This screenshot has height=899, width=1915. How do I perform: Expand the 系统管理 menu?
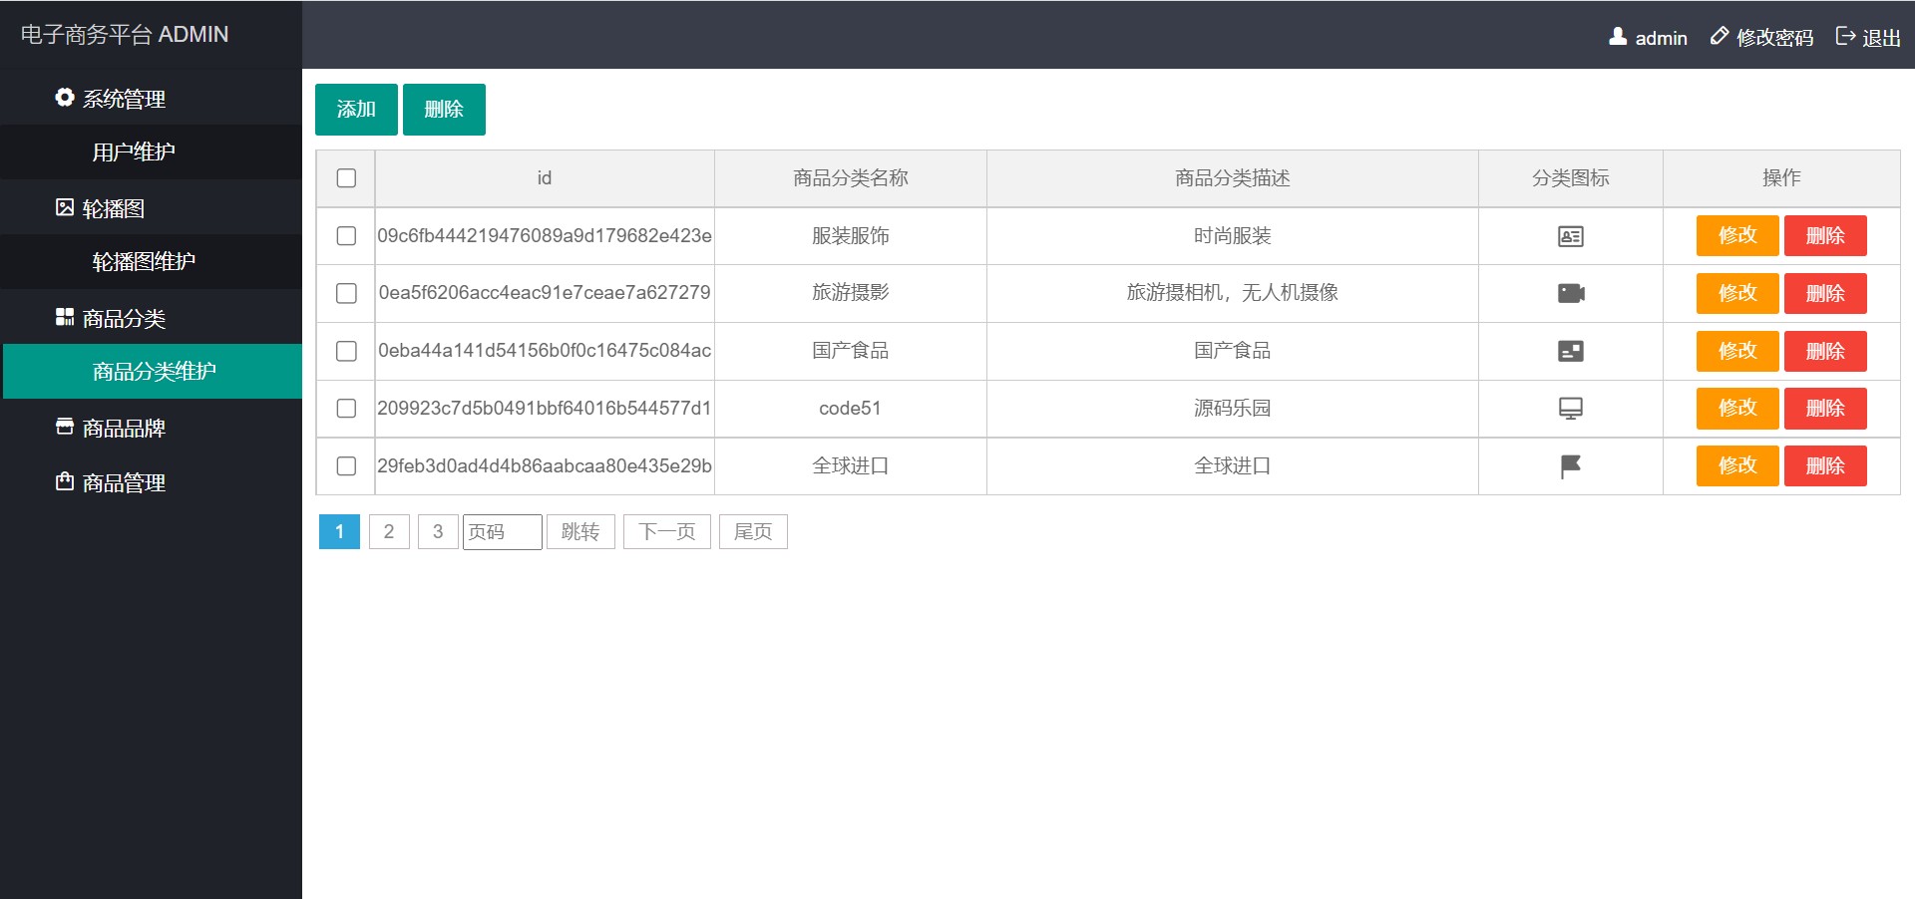tap(151, 98)
